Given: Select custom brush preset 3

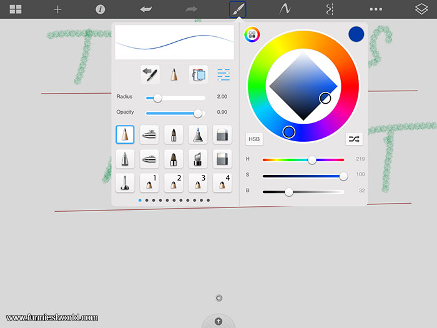Looking at the screenshot, I should coord(198,183).
